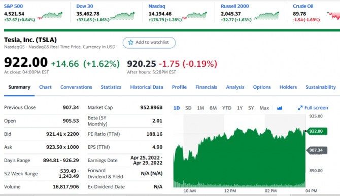Switch to the Historical Data tab

click(x=147, y=87)
